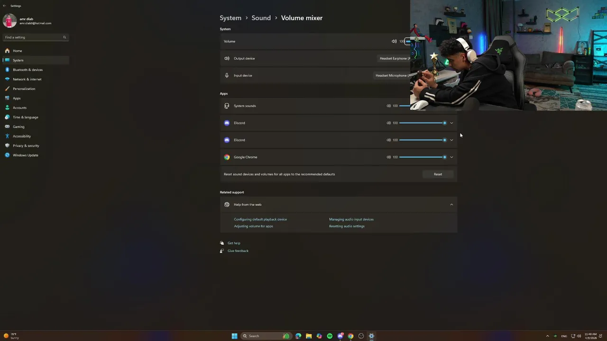Screen dimensions: 607x341
Task: Open Adjusting volume for apps link
Action: [x=253, y=226]
